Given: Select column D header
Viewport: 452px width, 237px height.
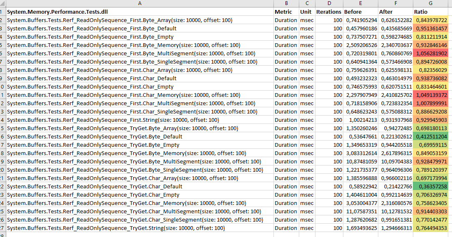Looking at the screenshot, I should click(x=329, y=3).
